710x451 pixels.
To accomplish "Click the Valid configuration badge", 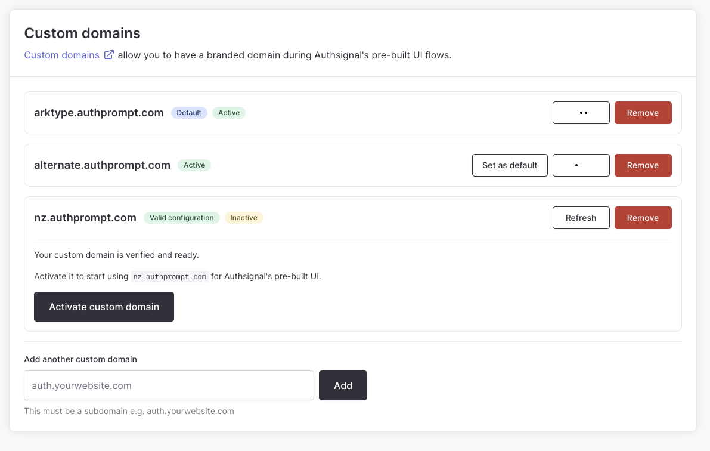I will pos(182,217).
